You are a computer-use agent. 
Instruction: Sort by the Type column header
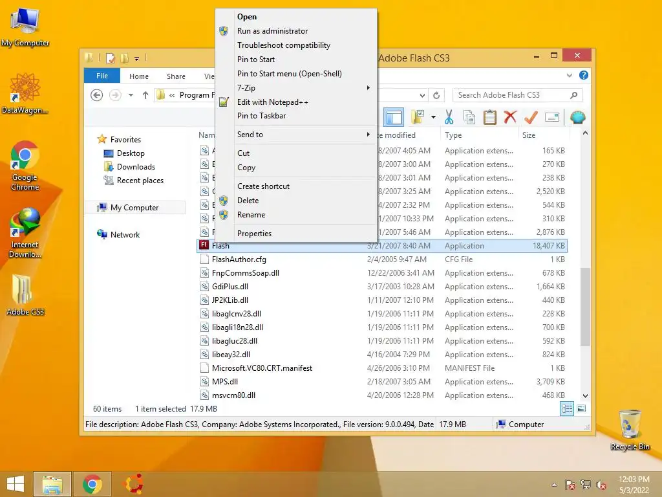click(x=479, y=135)
